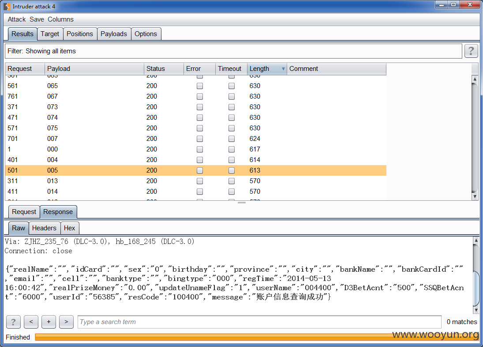Switch to the Options tab
The image size is (483, 347).
point(146,34)
